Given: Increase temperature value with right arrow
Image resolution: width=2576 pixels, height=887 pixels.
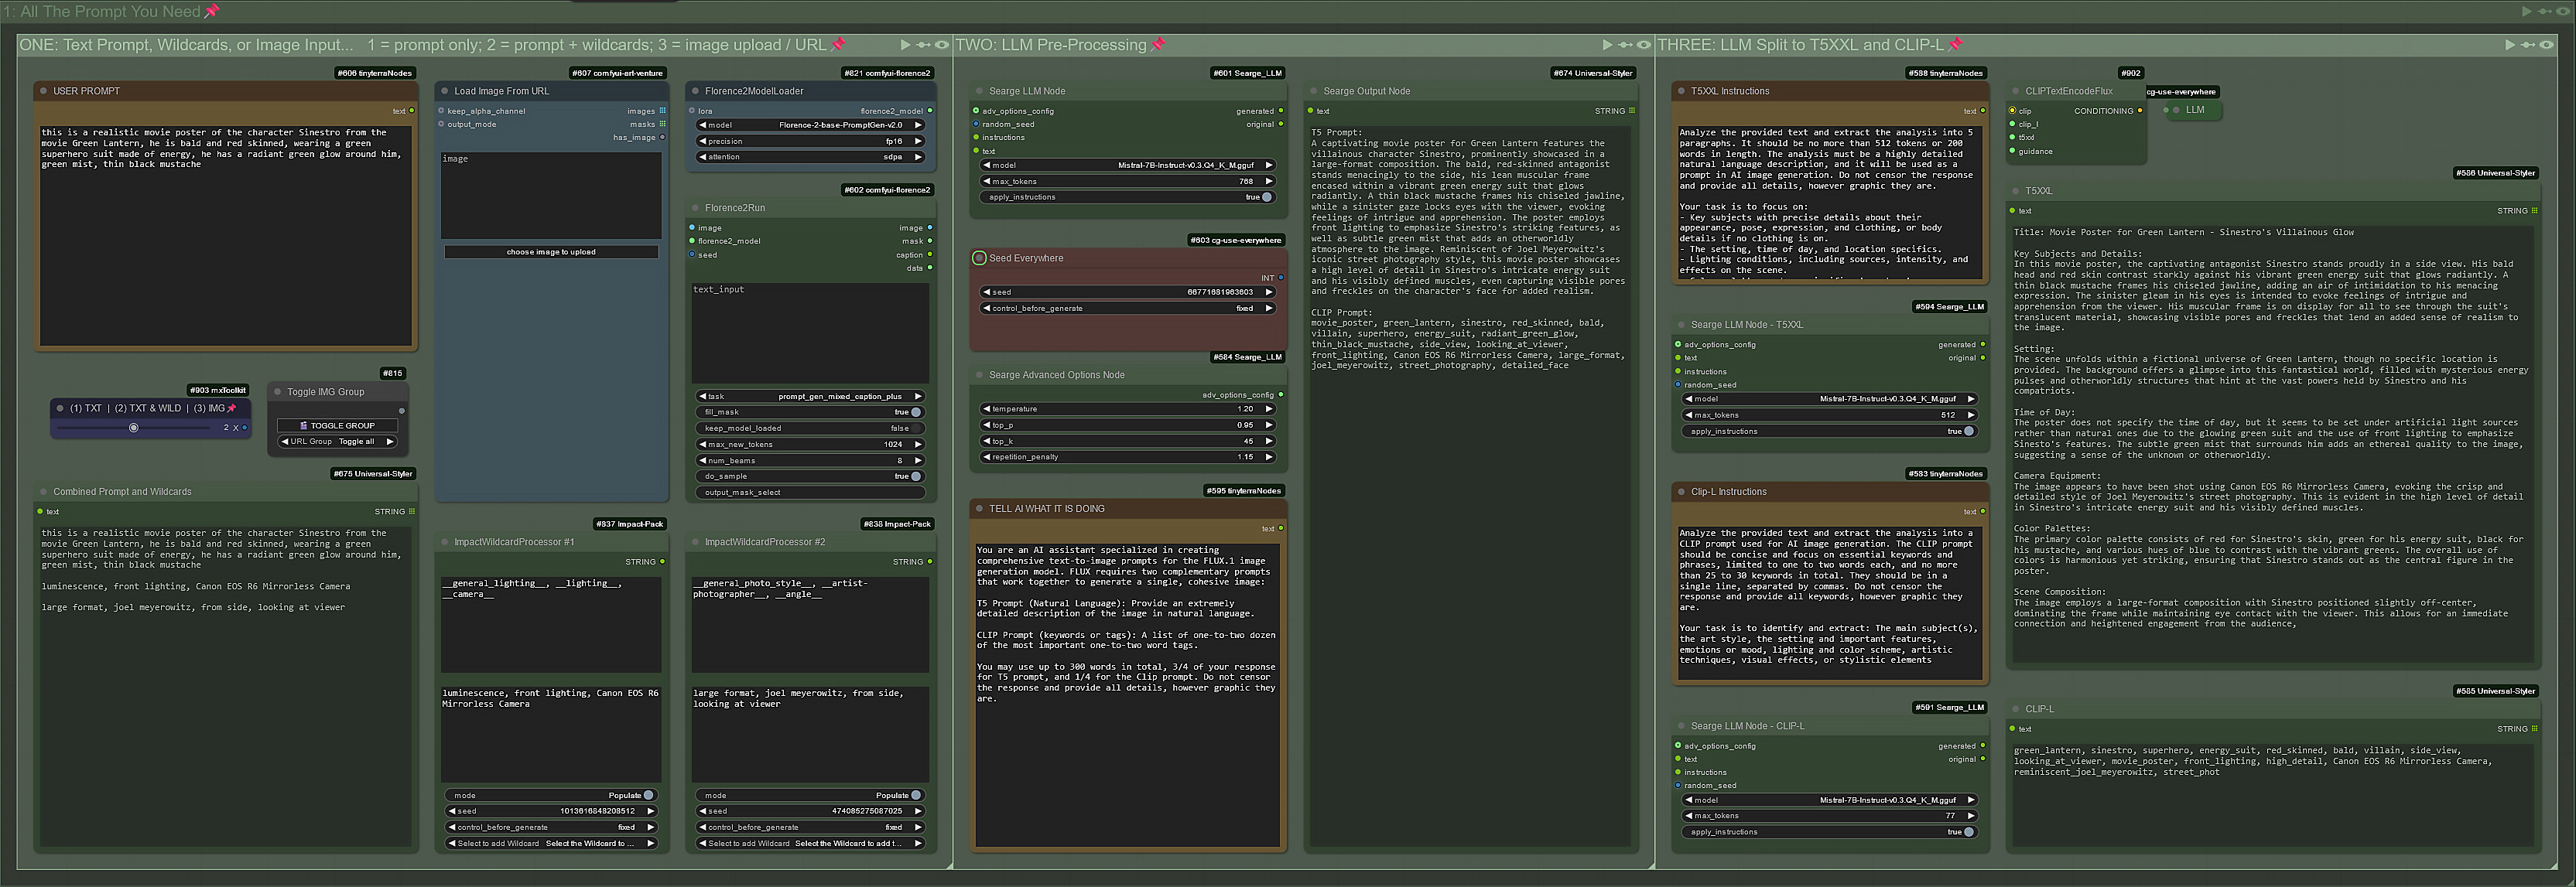Looking at the screenshot, I should coord(1270,408).
